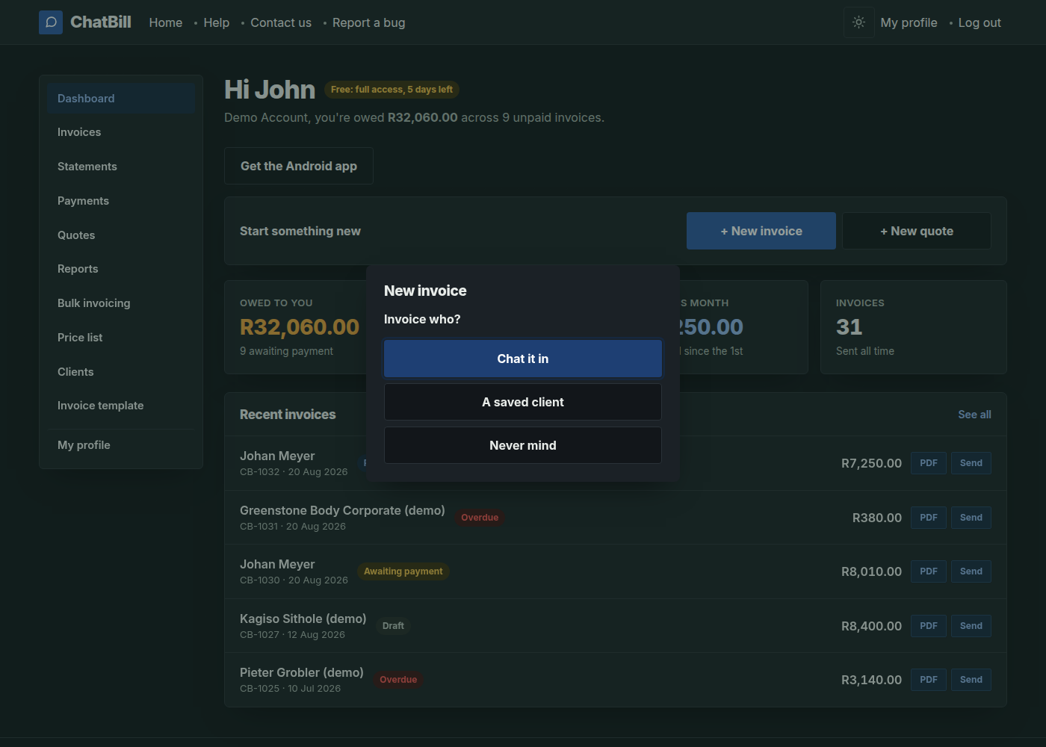Click the ChatBill speech bubble logo icon
The width and height of the screenshot is (1046, 747).
click(51, 22)
